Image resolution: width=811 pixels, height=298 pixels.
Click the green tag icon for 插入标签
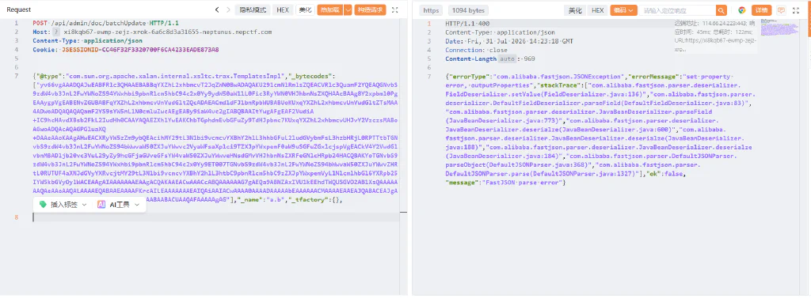click(x=43, y=205)
